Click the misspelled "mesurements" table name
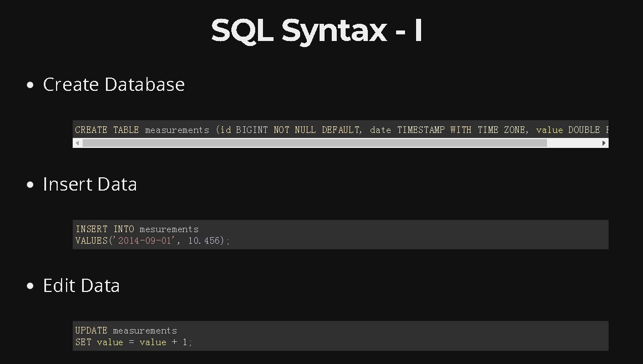Image resolution: width=643 pixels, height=364 pixels. coord(169,229)
